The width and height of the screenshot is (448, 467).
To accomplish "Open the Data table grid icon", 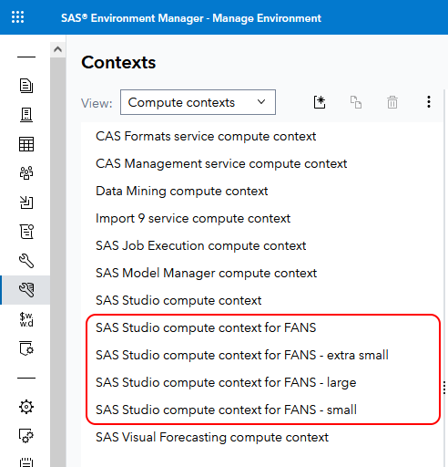I will tap(26, 144).
